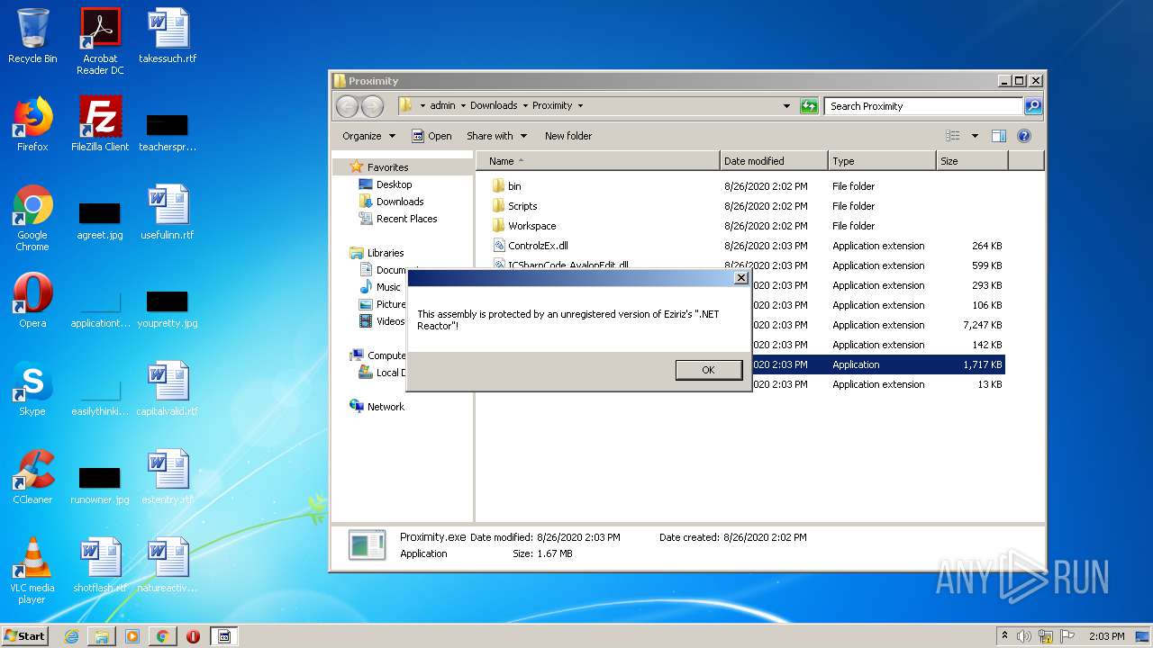The height and width of the screenshot is (648, 1153).
Task: Open VLC media player shortcut
Action: [32, 571]
